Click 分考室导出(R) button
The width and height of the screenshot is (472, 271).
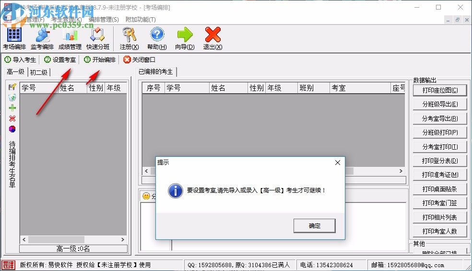[440, 118]
